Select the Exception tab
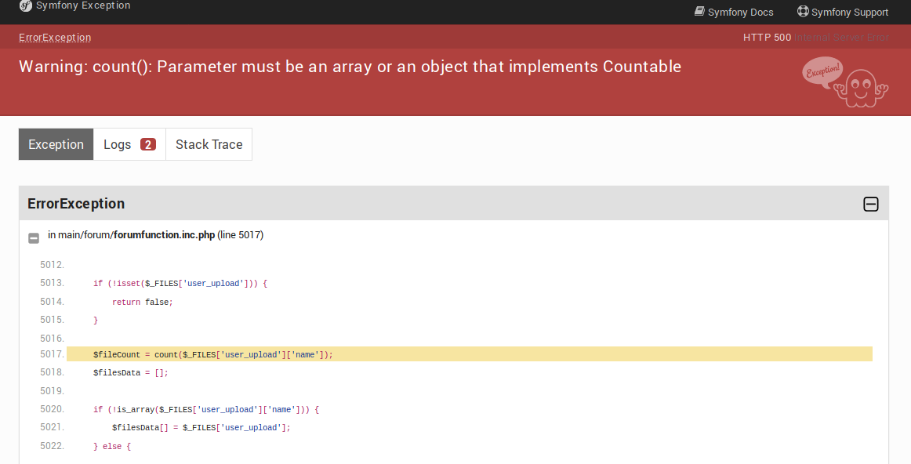This screenshot has width=911, height=464. pos(56,143)
